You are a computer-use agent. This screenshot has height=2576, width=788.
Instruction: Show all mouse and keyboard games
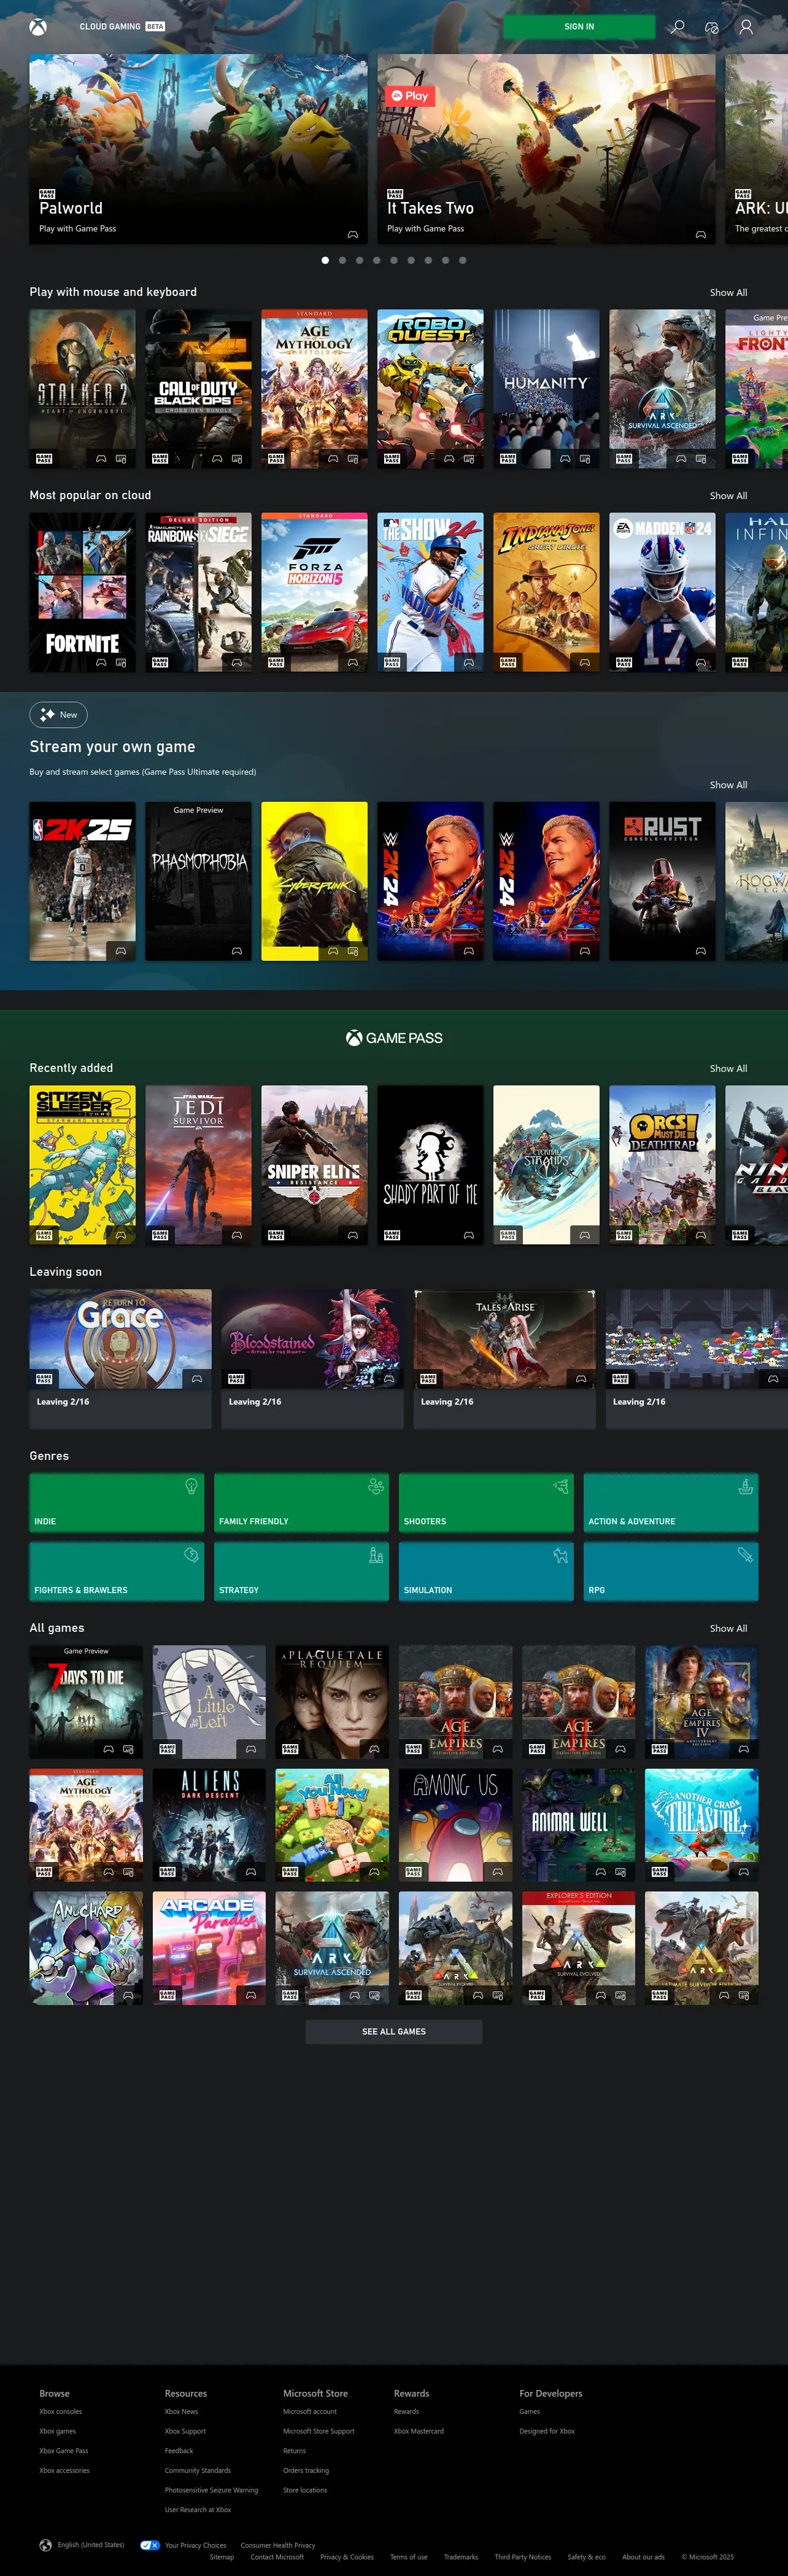pyautogui.click(x=728, y=293)
